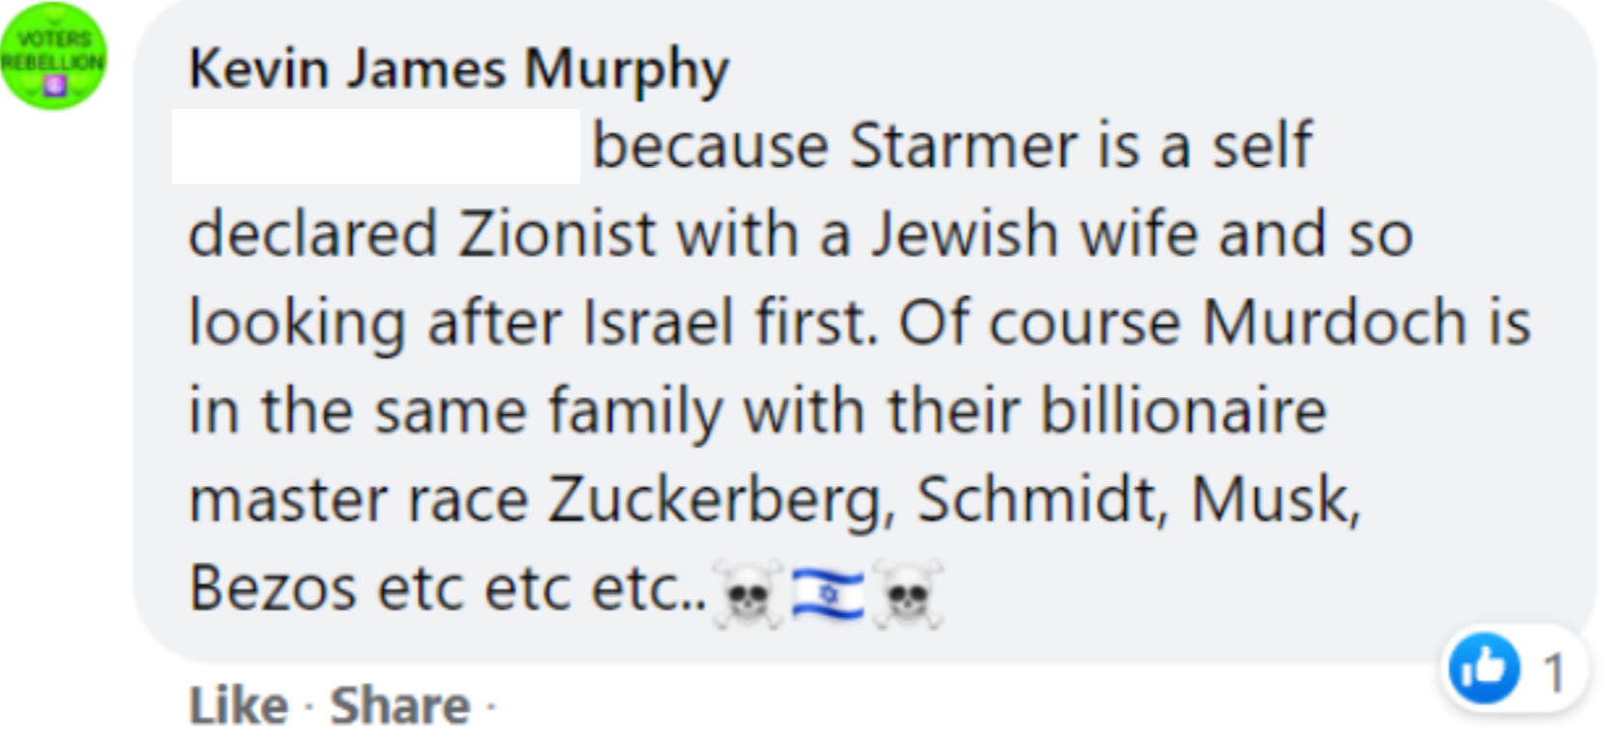Viewport: 1604px width, 735px height.
Task: Click the word "because" in the comment
Action: point(710,147)
